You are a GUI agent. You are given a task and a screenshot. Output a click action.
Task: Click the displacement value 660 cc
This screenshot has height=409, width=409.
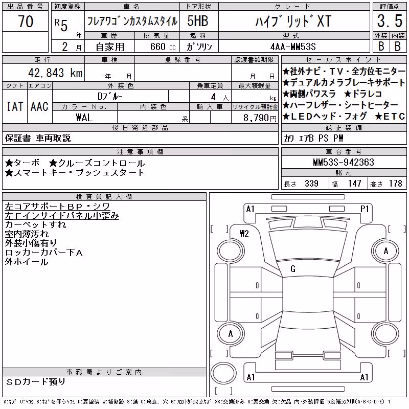click(163, 47)
